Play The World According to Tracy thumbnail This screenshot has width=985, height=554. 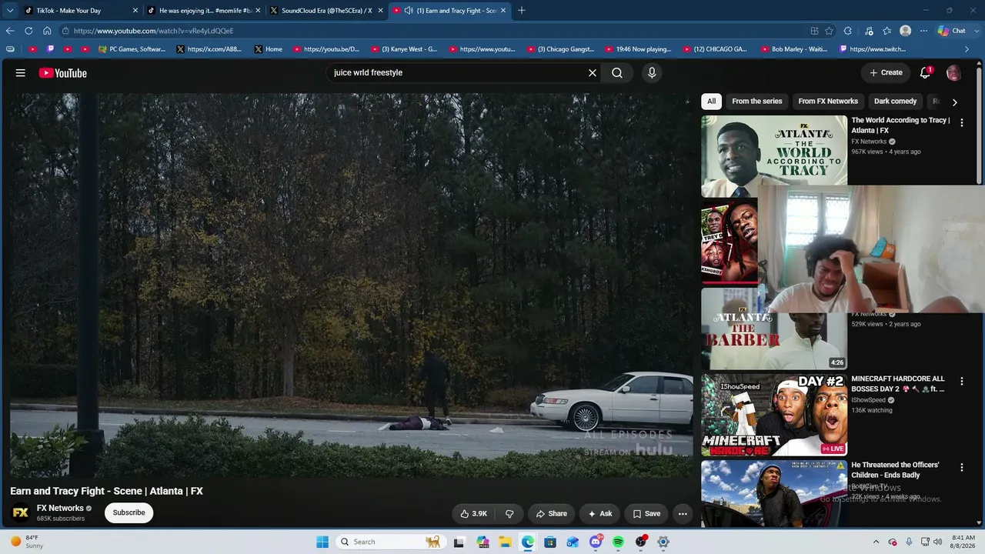click(774, 156)
